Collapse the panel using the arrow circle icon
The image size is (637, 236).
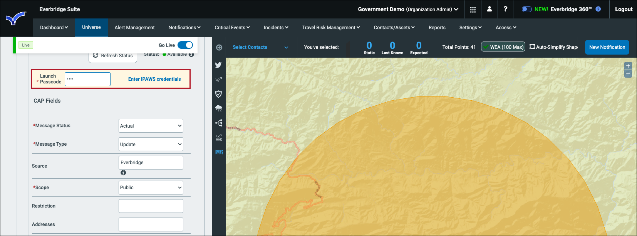click(x=219, y=47)
